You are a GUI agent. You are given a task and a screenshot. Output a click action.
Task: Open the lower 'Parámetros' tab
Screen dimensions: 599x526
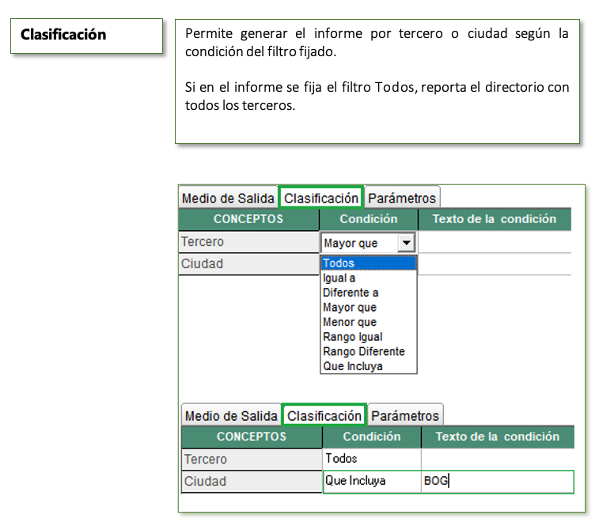[405, 415]
